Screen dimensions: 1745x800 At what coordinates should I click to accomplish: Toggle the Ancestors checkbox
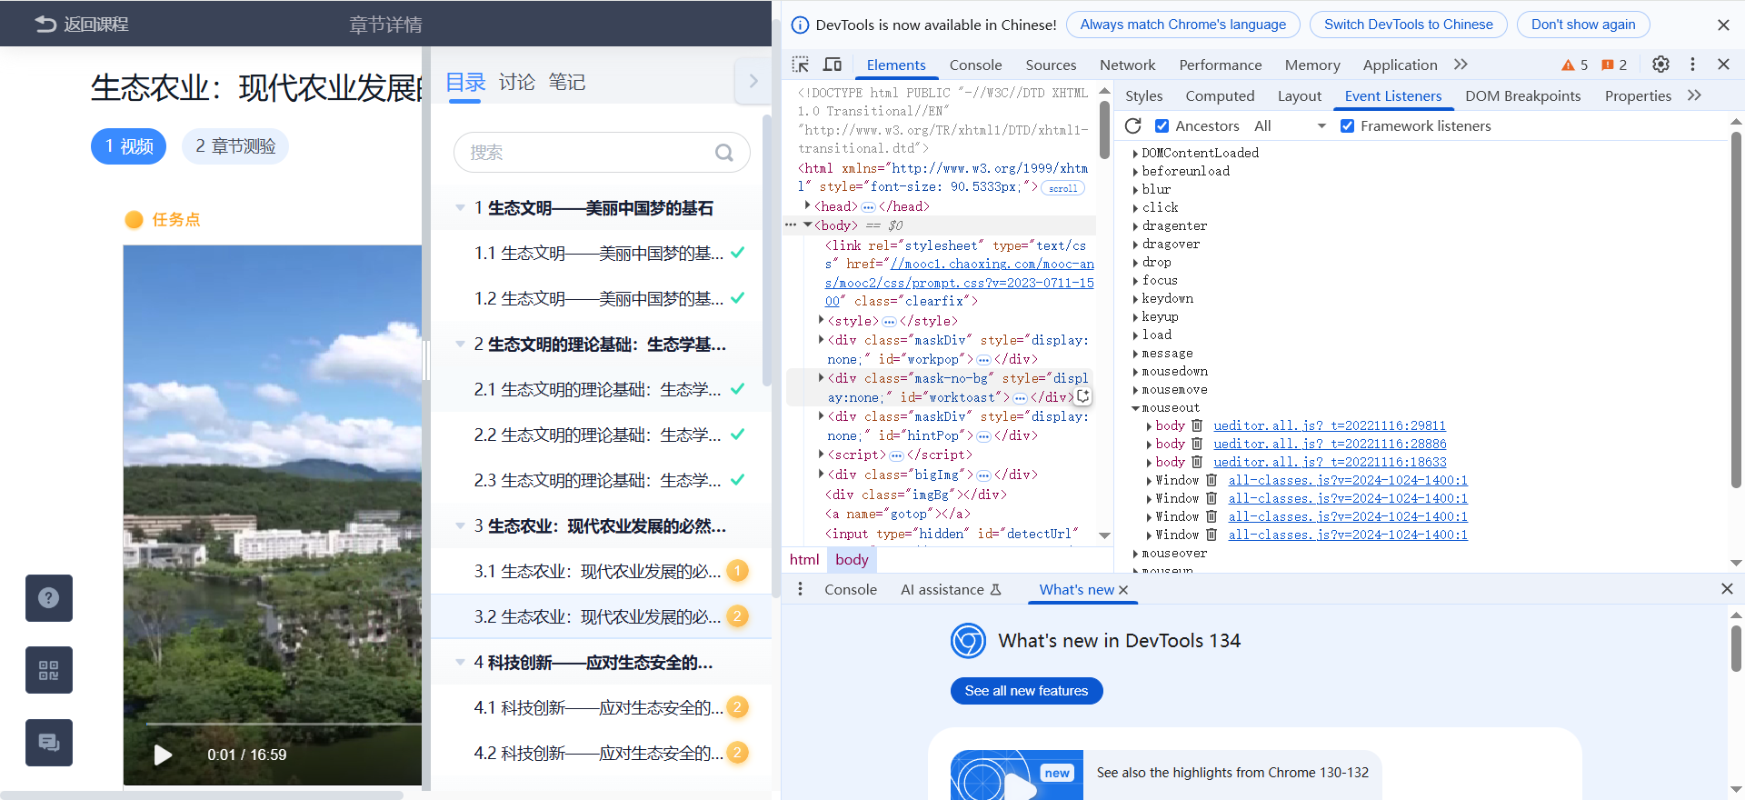[x=1162, y=125]
